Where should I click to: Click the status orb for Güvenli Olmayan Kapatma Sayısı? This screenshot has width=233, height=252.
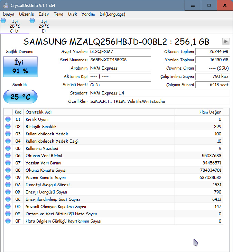coord(8,207)
